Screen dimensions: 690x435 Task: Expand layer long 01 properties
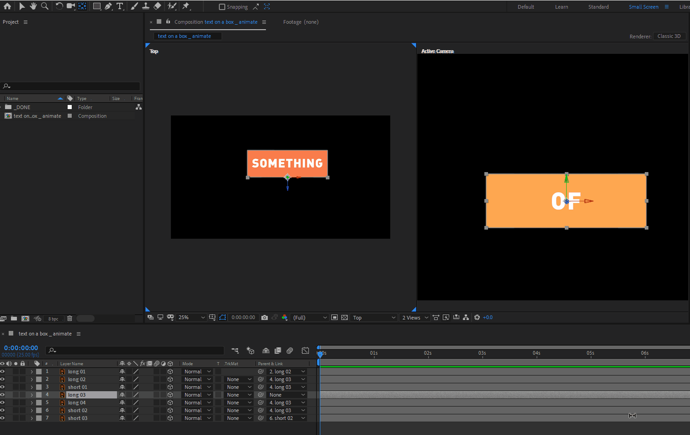[x=32, y=372]
